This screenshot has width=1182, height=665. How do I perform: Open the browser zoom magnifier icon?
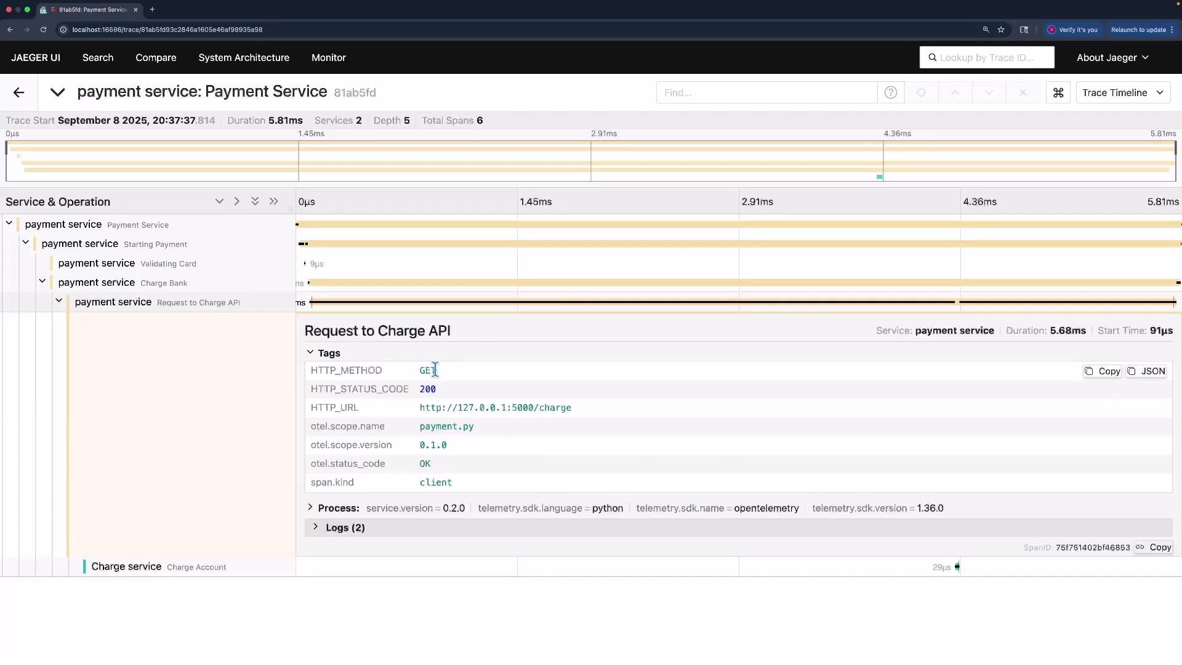click(x=986, y=30)
